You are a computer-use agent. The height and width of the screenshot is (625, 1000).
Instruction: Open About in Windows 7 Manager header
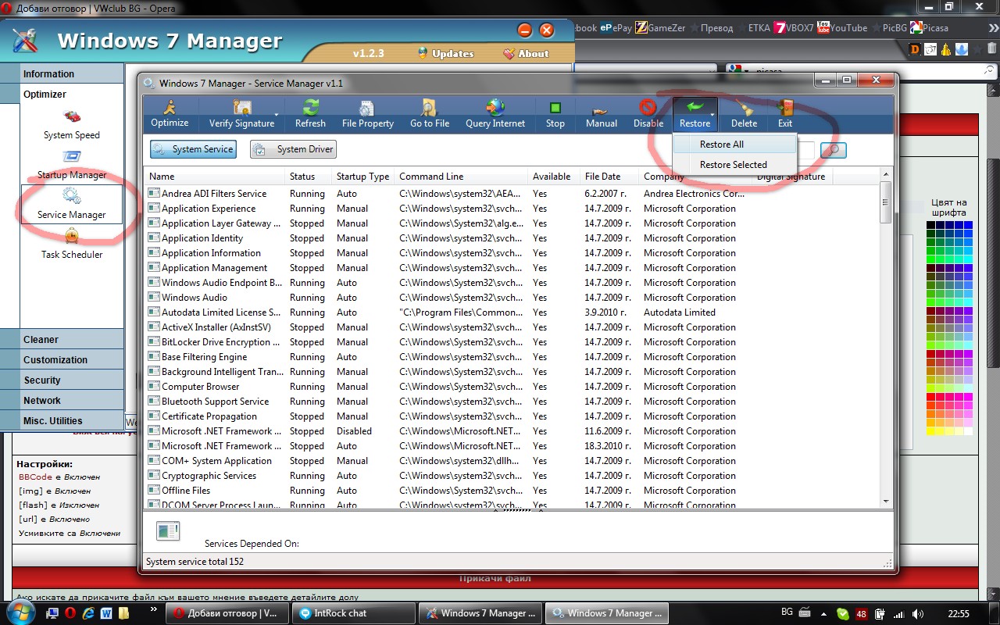tap(526, 54)
